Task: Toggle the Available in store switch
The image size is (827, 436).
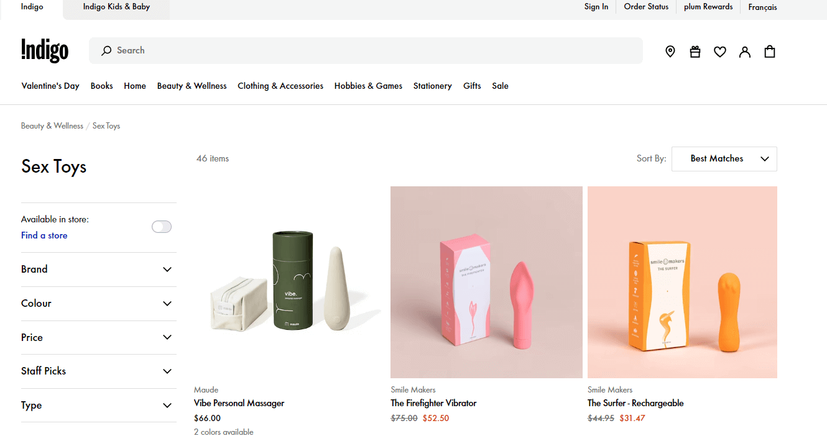Action: (162, 227)
